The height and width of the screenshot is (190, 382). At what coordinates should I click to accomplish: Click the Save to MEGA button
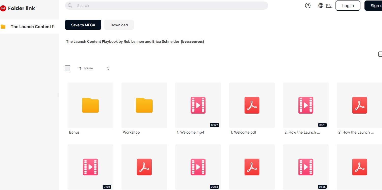tap(83, 25)
